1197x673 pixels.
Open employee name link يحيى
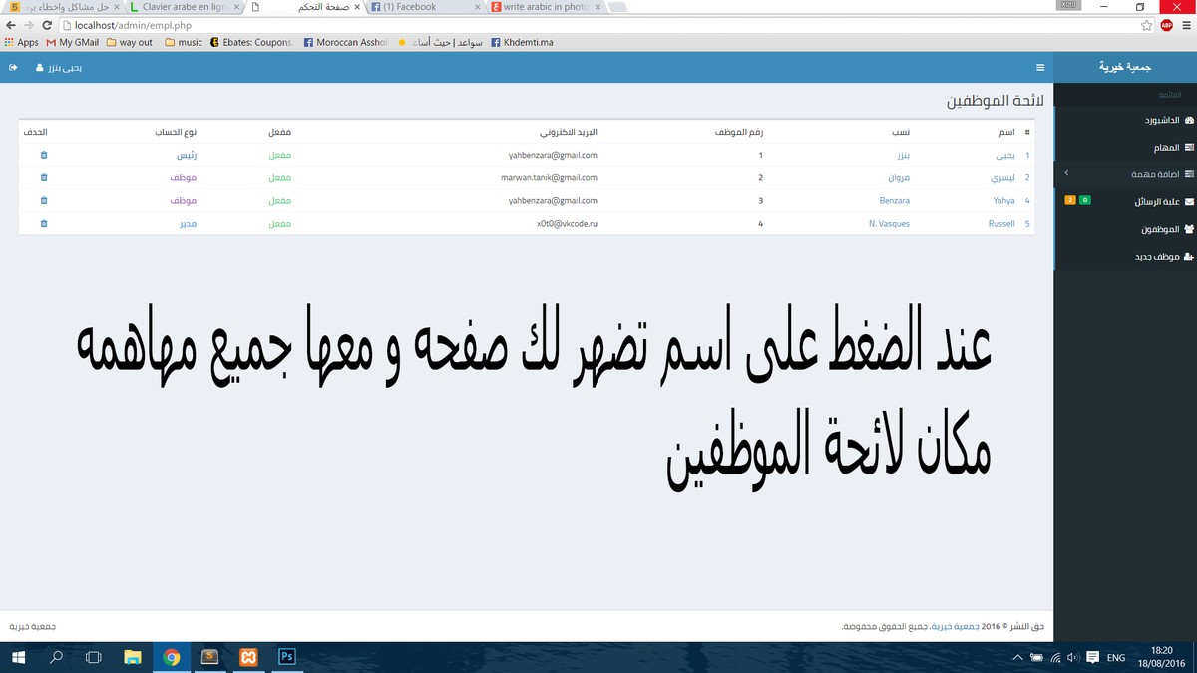[x=1004, y=155]
